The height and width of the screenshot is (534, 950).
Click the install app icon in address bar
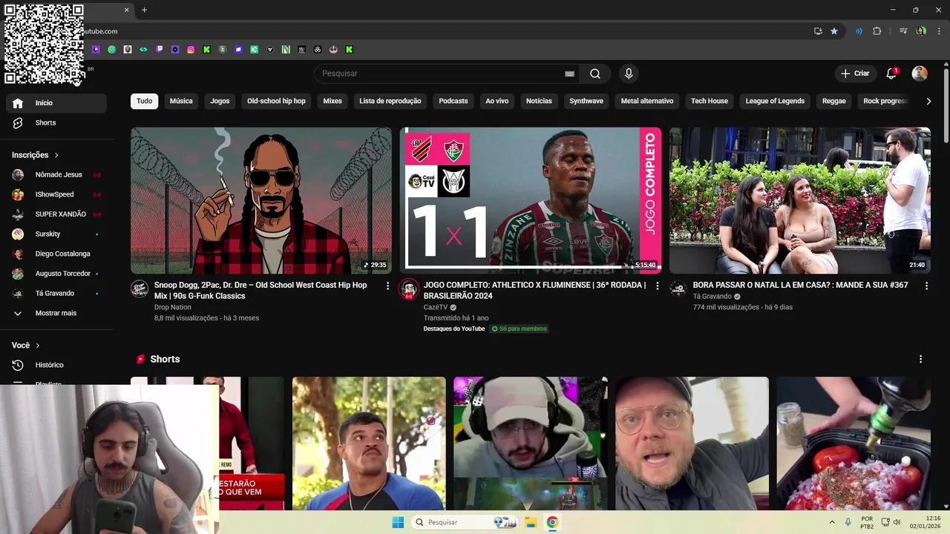(818, 31)
